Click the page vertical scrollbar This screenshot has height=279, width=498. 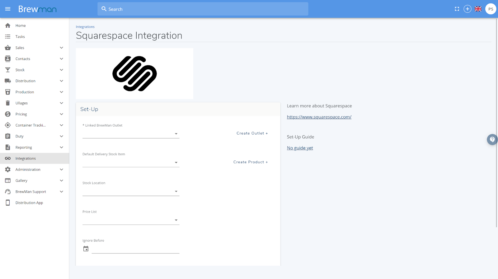coord(496,123)
